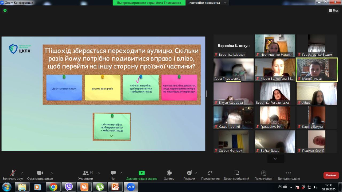Toggle camera with Остановить видео
Viewport: 342px width, 192px height.
[40, 173]
